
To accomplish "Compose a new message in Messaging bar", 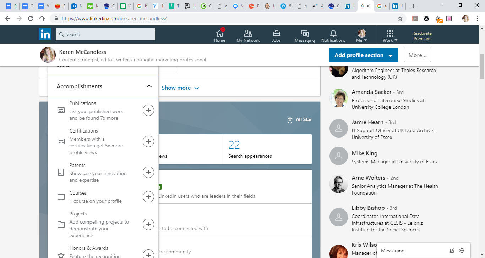I will pyautogui.click(x=452, y=251).
